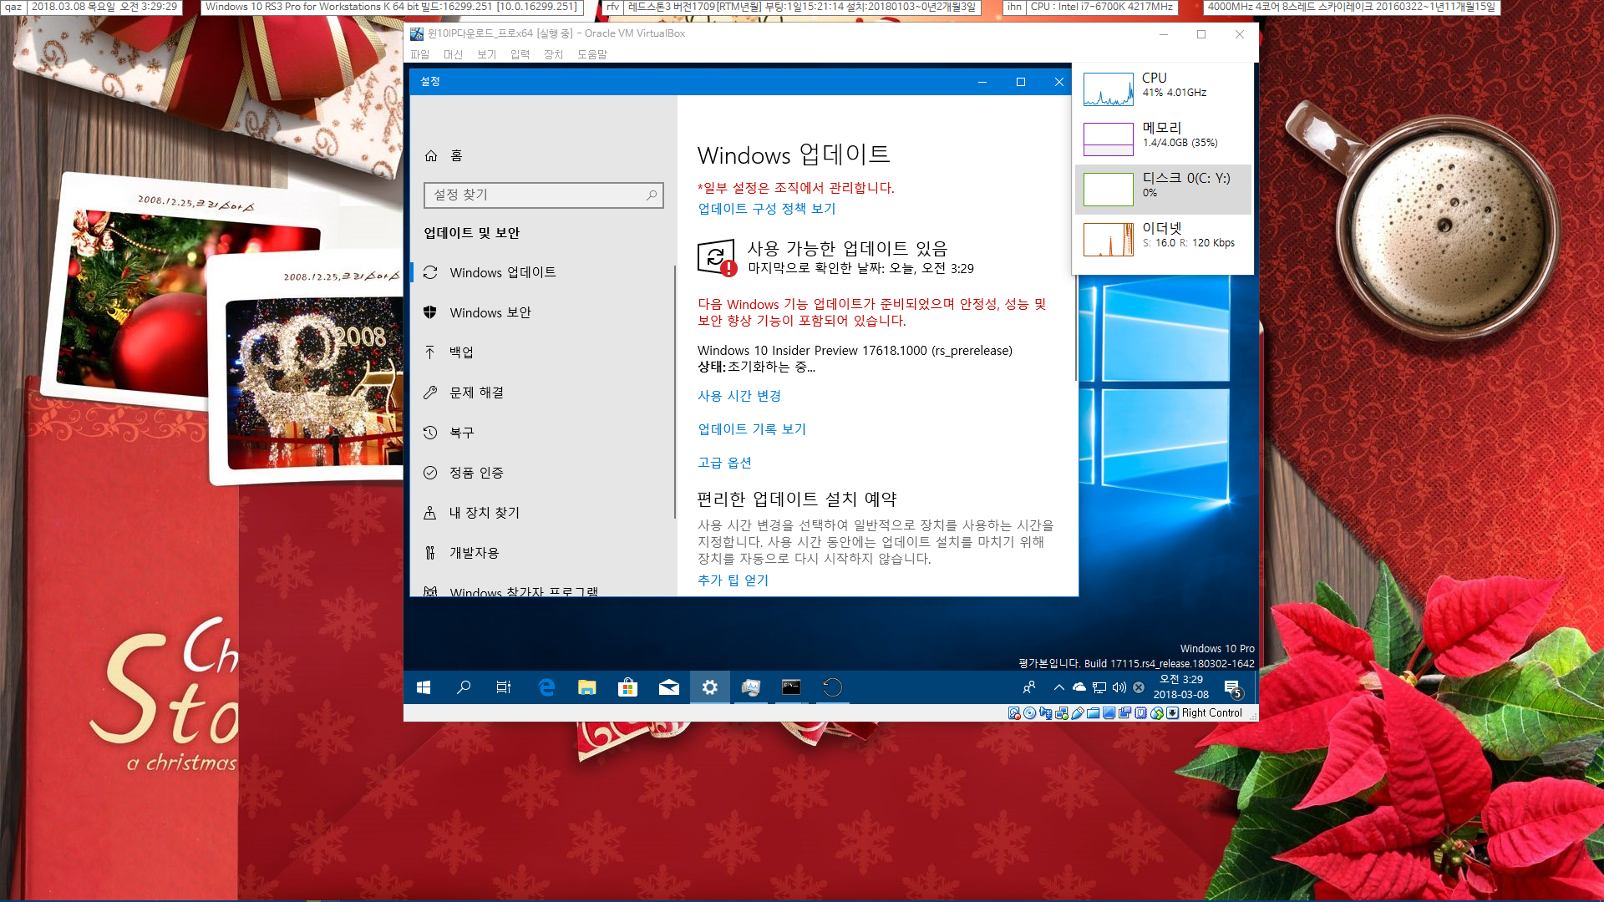Click the optical disc icon in VirtualBox status bar

pyautogui.click(x=1029, y=712)
